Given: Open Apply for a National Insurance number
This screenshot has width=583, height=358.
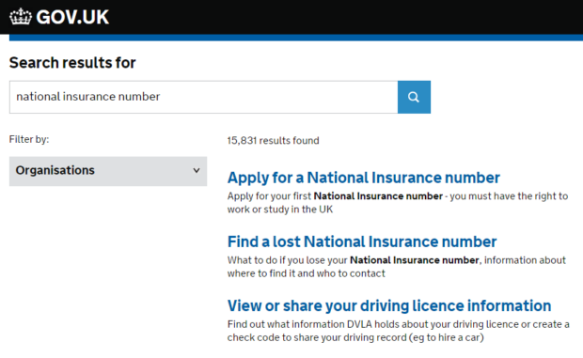Looking at the screenshot, I should point(364,178).
